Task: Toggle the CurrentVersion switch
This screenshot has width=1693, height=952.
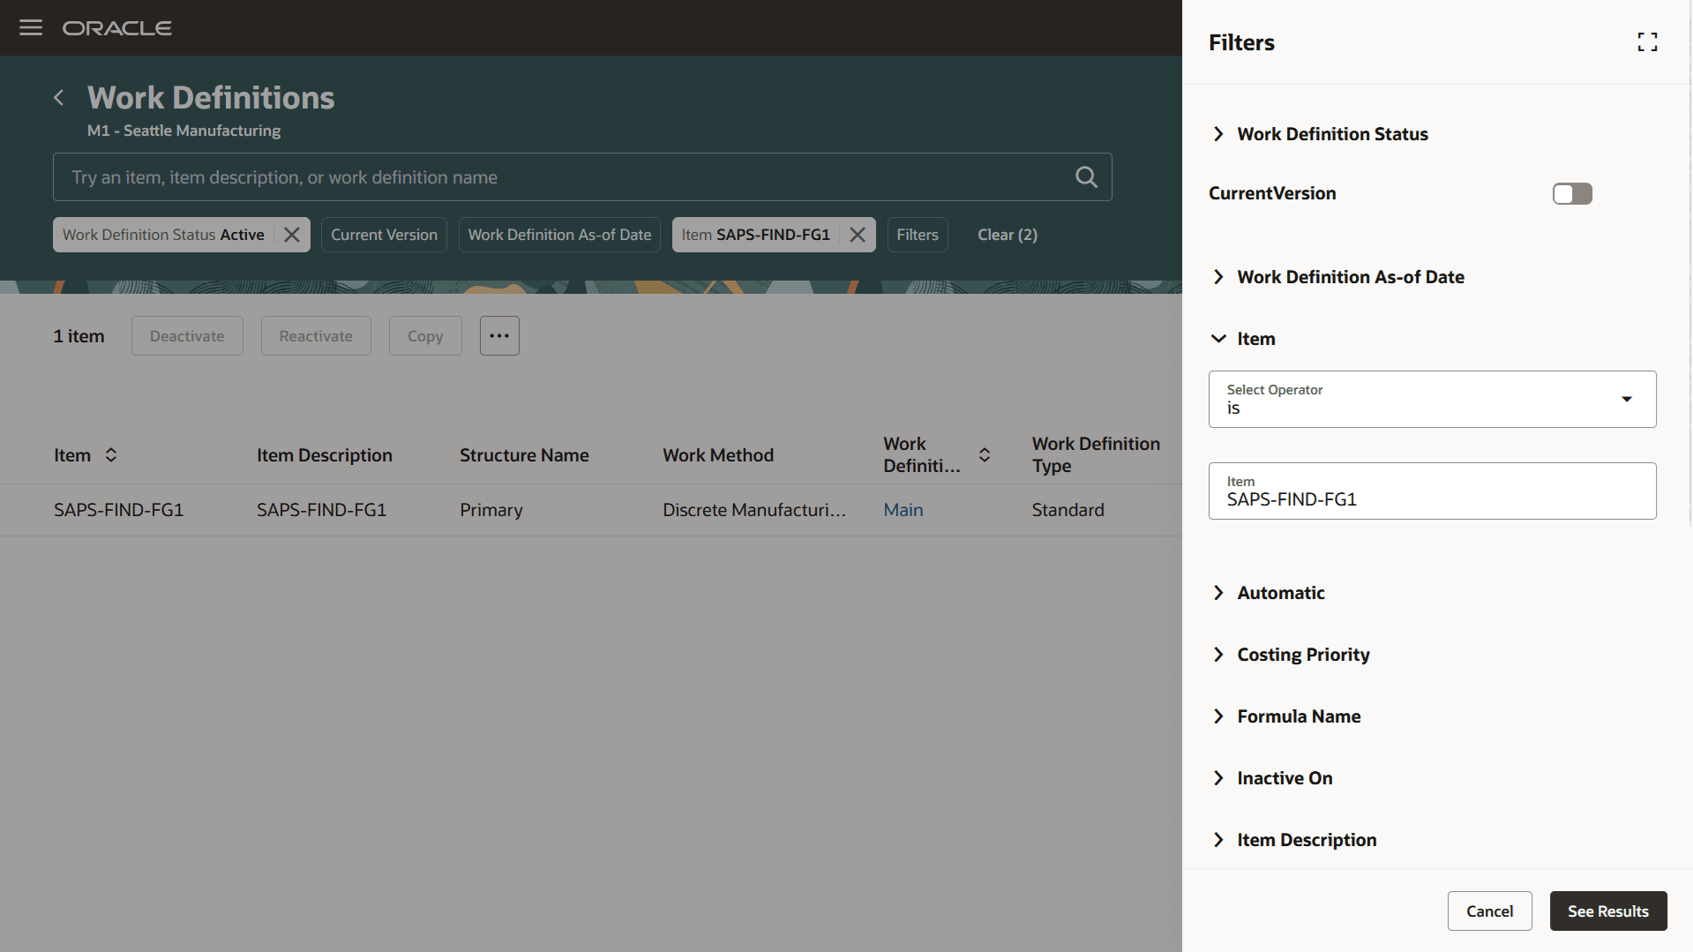Action: [x=1572, y=193]
